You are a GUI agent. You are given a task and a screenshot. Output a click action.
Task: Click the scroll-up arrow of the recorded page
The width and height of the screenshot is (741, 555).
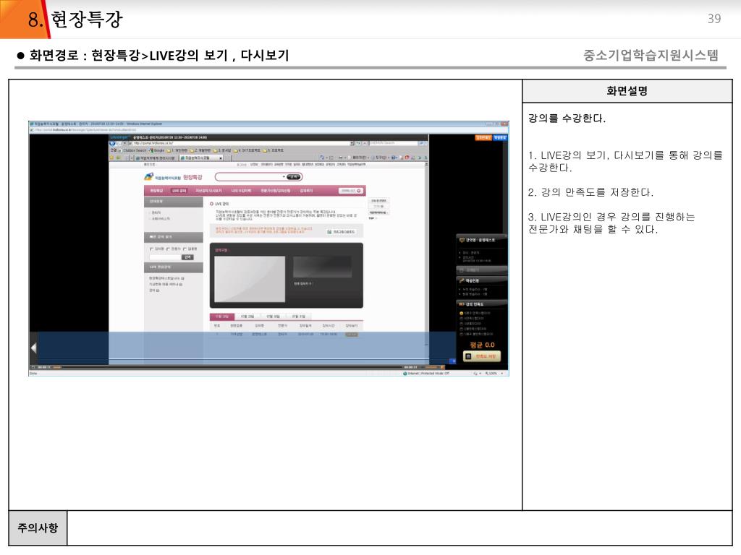tap(426, 164)
